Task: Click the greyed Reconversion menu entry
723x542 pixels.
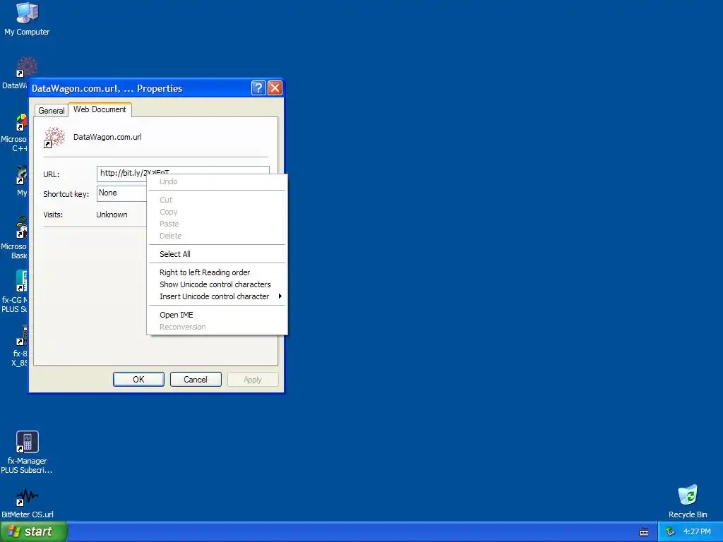Action: (217, 327)
